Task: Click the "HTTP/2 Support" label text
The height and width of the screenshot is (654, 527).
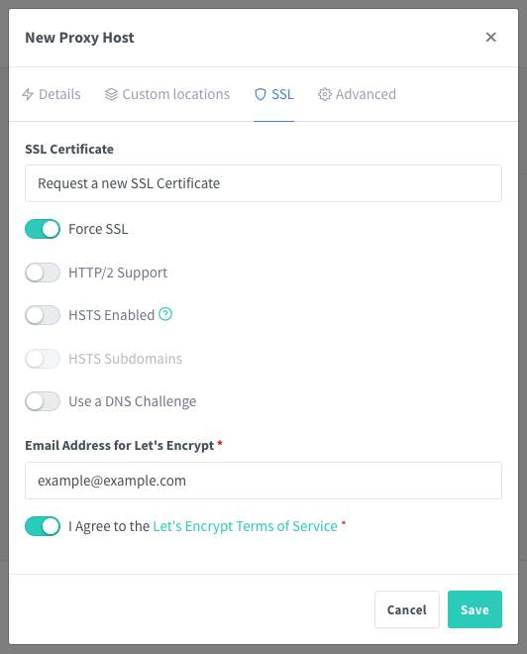Action: point(118,272)
